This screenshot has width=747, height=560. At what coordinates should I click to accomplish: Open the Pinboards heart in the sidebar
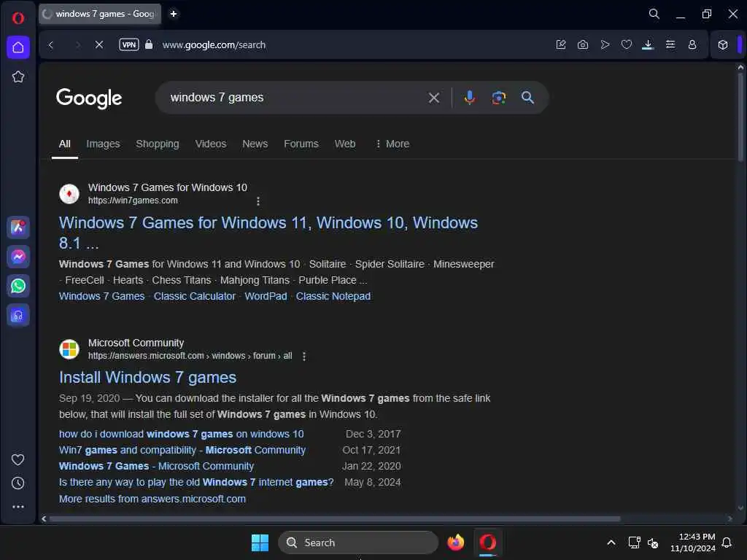(18, 459)
